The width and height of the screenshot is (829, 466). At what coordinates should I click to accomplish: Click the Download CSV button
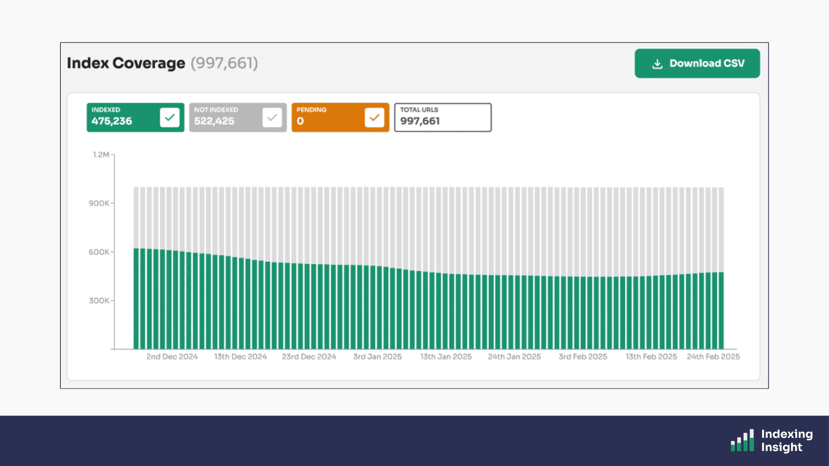coord(697,63)
